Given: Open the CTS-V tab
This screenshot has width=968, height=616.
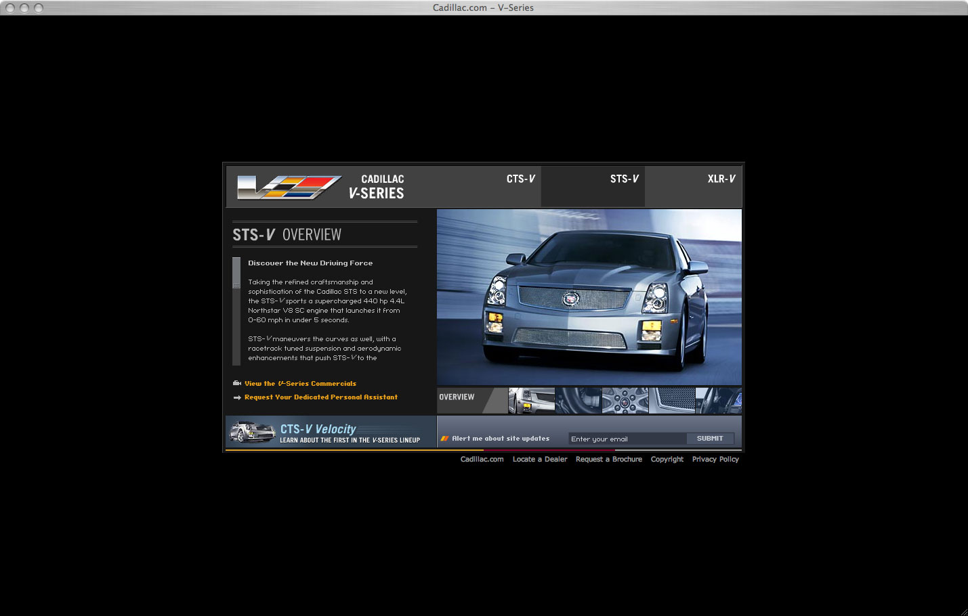Looking at the screenshot, I should coord(520,179).
